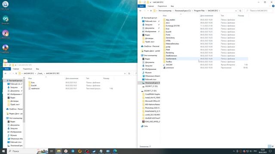The height and width of the screenshot is (154, 275).
Task: Switch to large icons view in ArtCAM 2012 window
Action: pyautogui.click(x=272, y=146)
